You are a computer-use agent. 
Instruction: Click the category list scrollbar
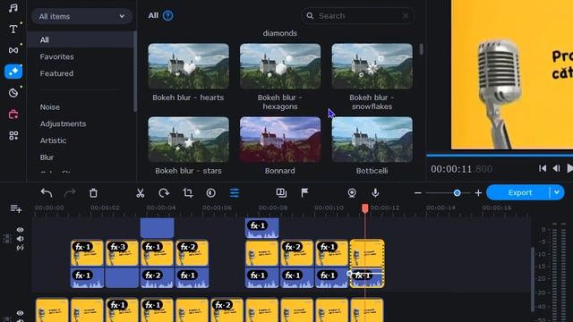(x=135, y=72)
